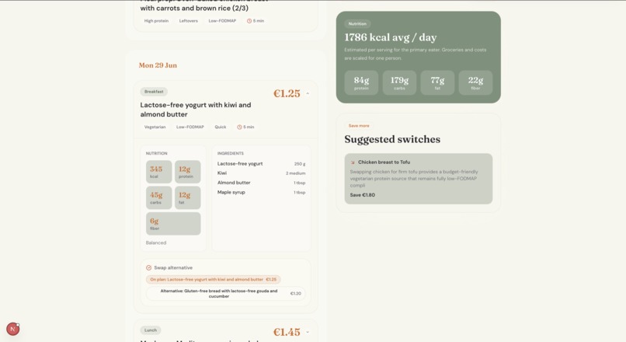Click the Kiwi ingredient row
This screenshot has height=342, width=626.
pos(261,173)
